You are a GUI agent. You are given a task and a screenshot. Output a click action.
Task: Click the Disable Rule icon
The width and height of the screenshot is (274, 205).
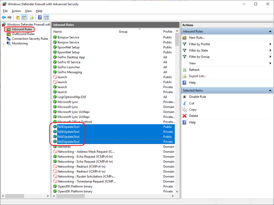[x=185, y=97]
